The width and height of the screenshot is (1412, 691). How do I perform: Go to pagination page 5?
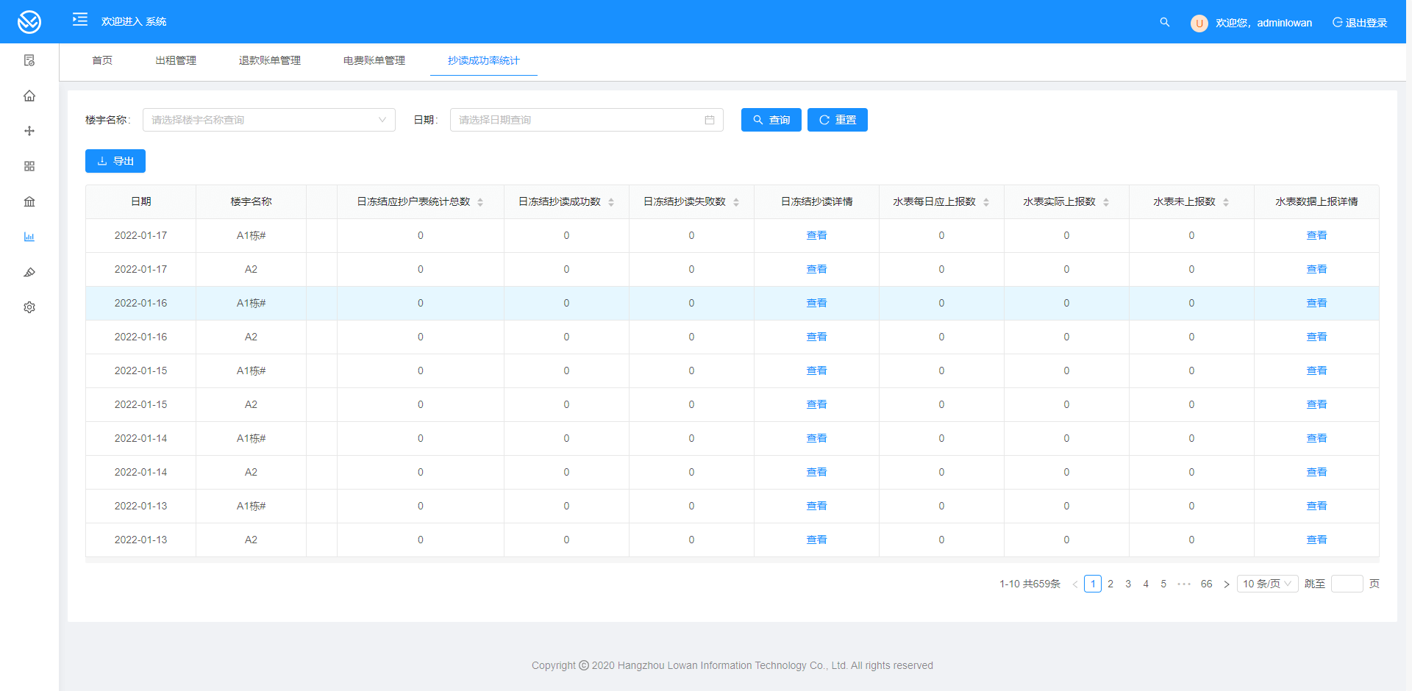coord(1163,584)
